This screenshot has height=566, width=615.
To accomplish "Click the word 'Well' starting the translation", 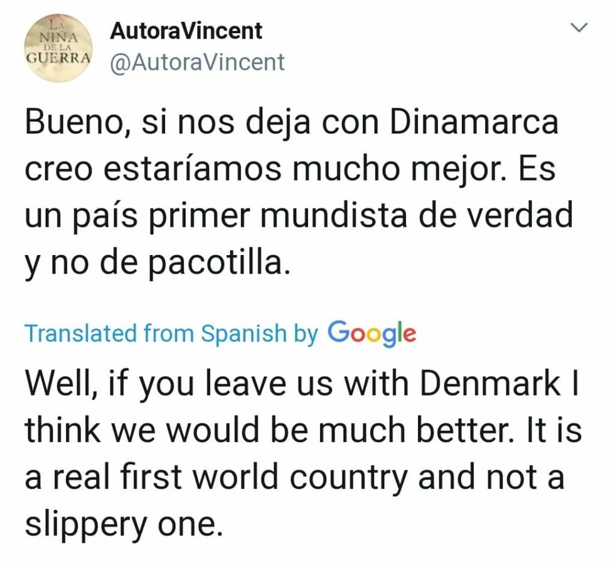I will pos(60,383).
